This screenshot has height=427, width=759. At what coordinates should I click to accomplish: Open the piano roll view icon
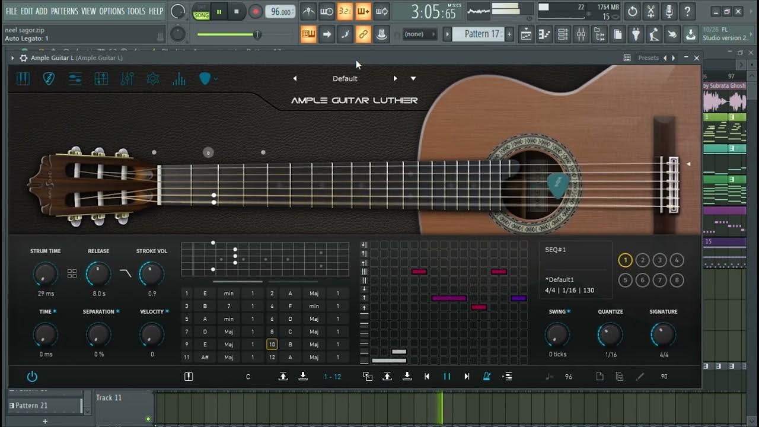pyautogui.click(x=544, y=35)
